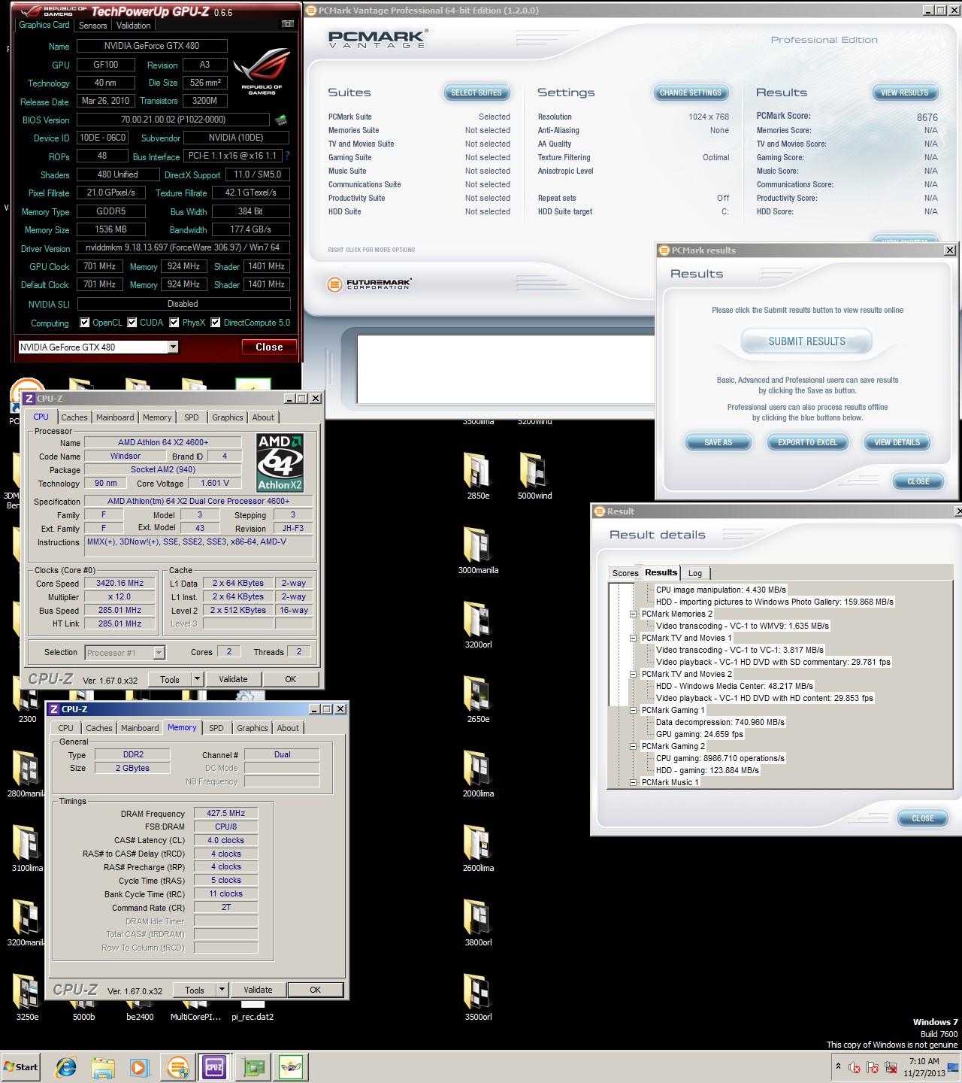The width and height of the screenshot is (962, 1083).
Task: Collapse the PCMark Gaming 2 node
Action: pos(634,746)
